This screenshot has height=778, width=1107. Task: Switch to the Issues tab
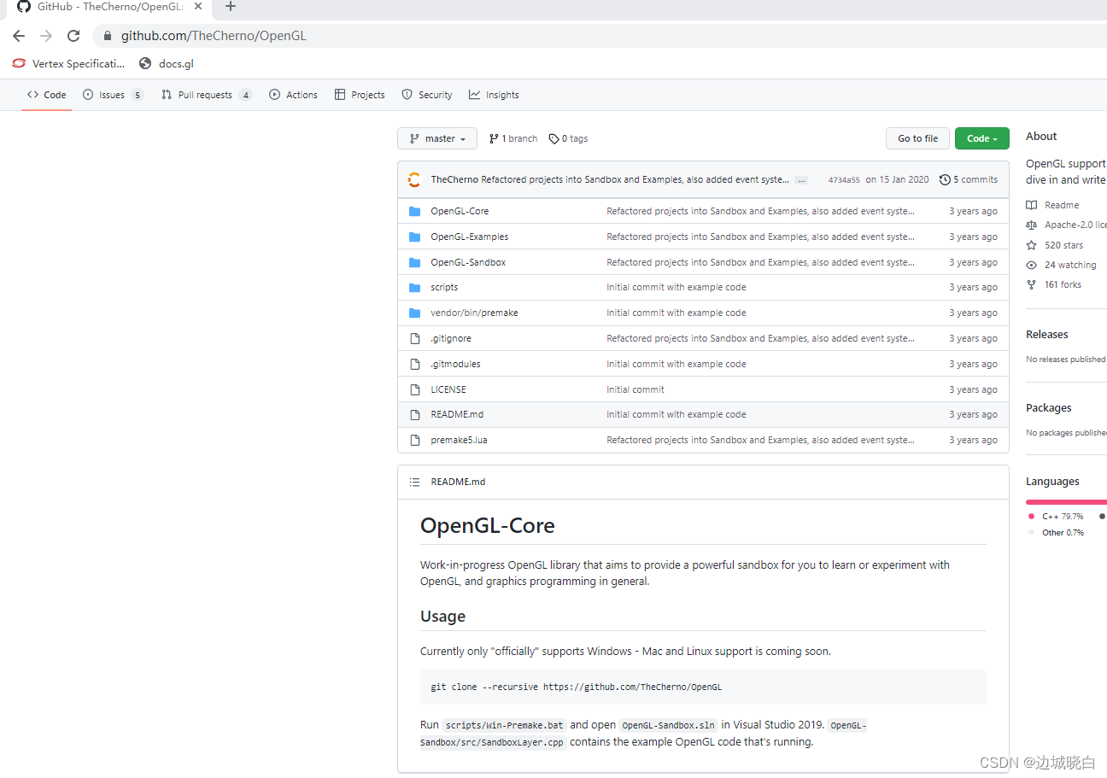click(113, 95)
